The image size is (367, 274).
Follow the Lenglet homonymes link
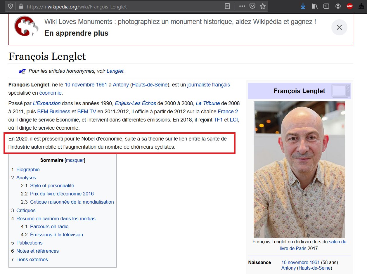(x=115, y=71)
